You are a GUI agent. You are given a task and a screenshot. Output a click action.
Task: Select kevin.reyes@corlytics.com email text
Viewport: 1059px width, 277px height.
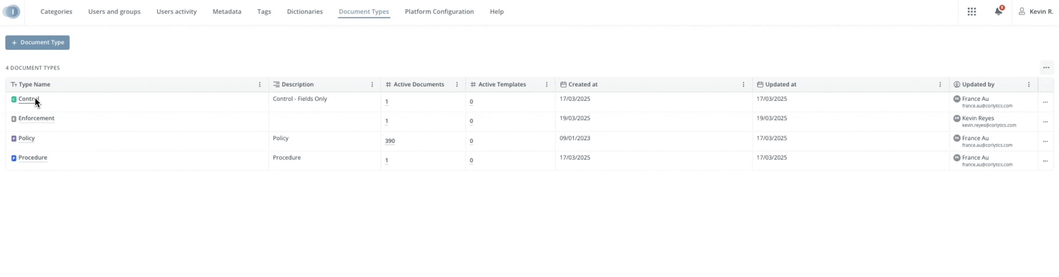989,125
